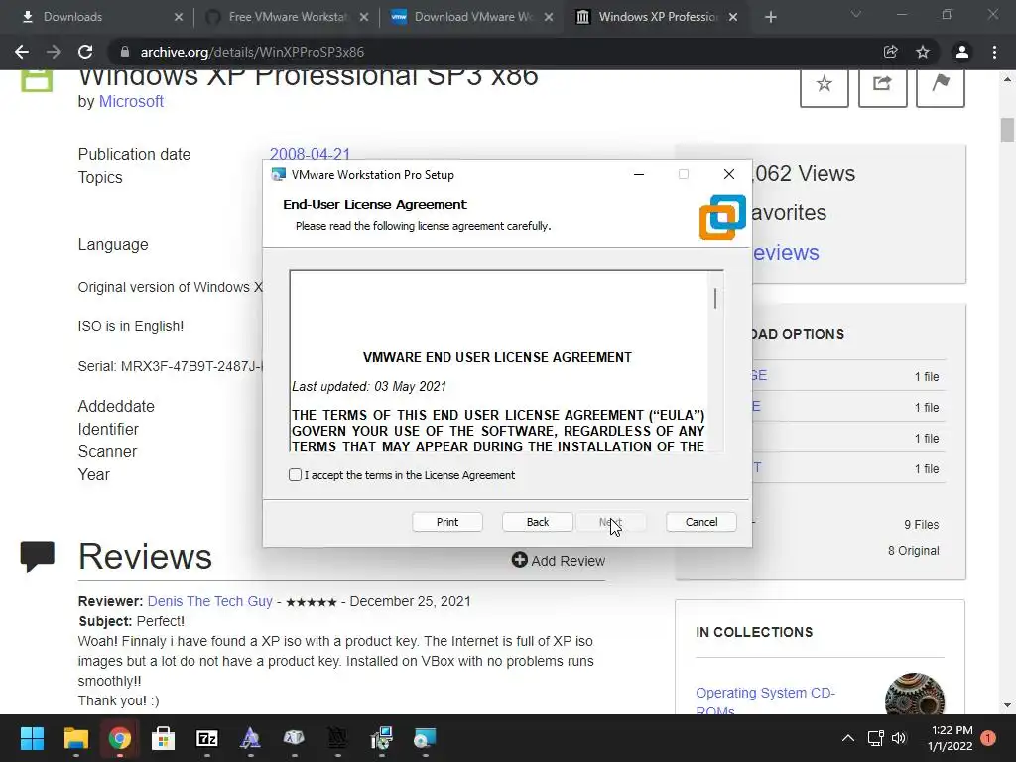Click the archive.org address bar

point(492,52)
